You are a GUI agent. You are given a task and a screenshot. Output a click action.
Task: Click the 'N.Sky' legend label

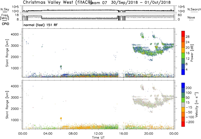(5, 9)
